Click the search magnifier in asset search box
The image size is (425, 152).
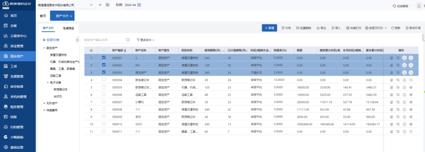point(128,40)
